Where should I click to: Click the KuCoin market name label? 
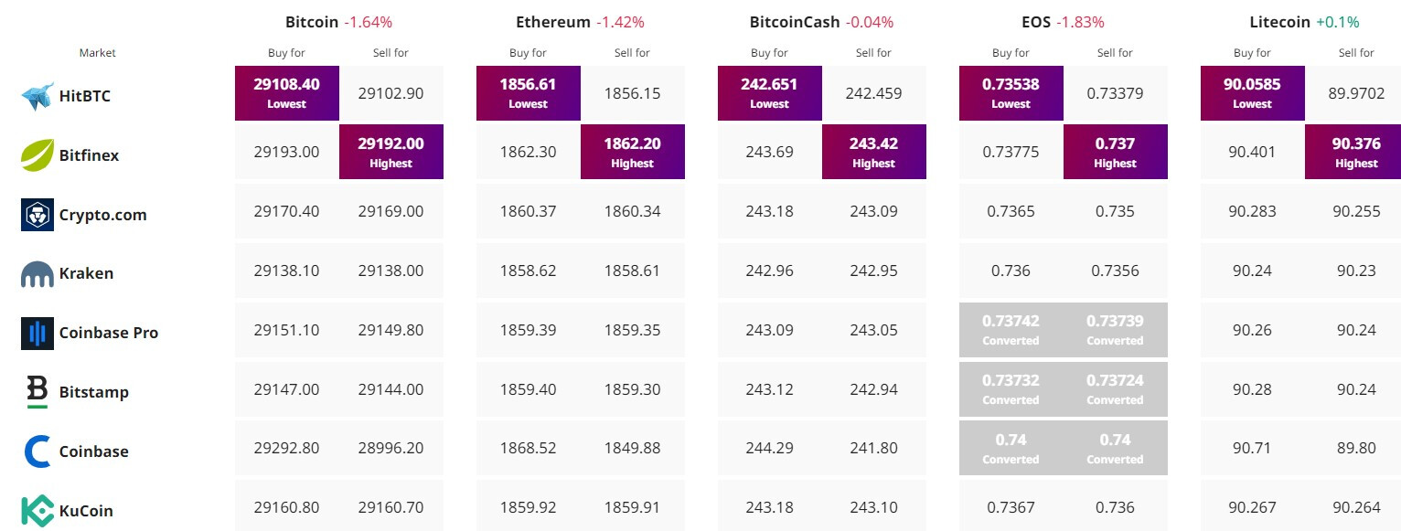86,511
